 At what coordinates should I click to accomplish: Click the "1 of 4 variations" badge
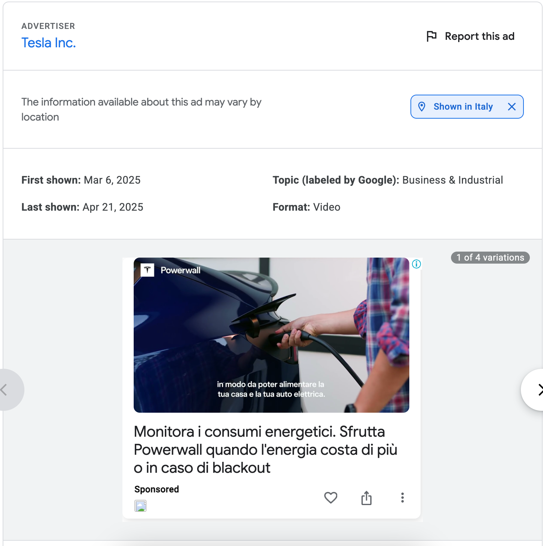coord(490,258)
